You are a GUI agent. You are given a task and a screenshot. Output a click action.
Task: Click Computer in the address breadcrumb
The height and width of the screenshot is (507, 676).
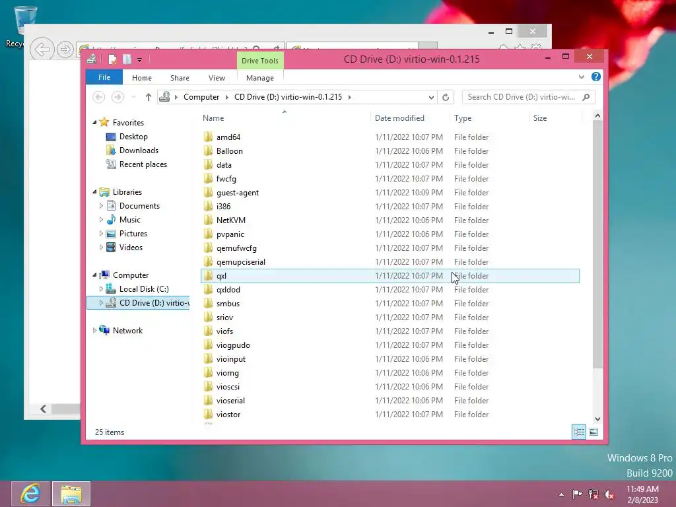click(x=201, y=97)
